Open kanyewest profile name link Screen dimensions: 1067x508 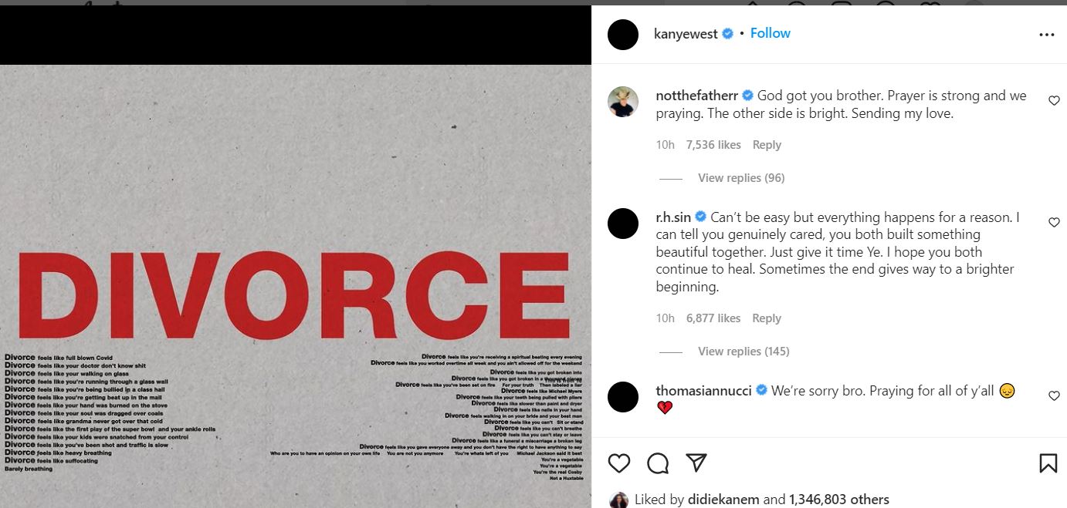click(686, 34)
